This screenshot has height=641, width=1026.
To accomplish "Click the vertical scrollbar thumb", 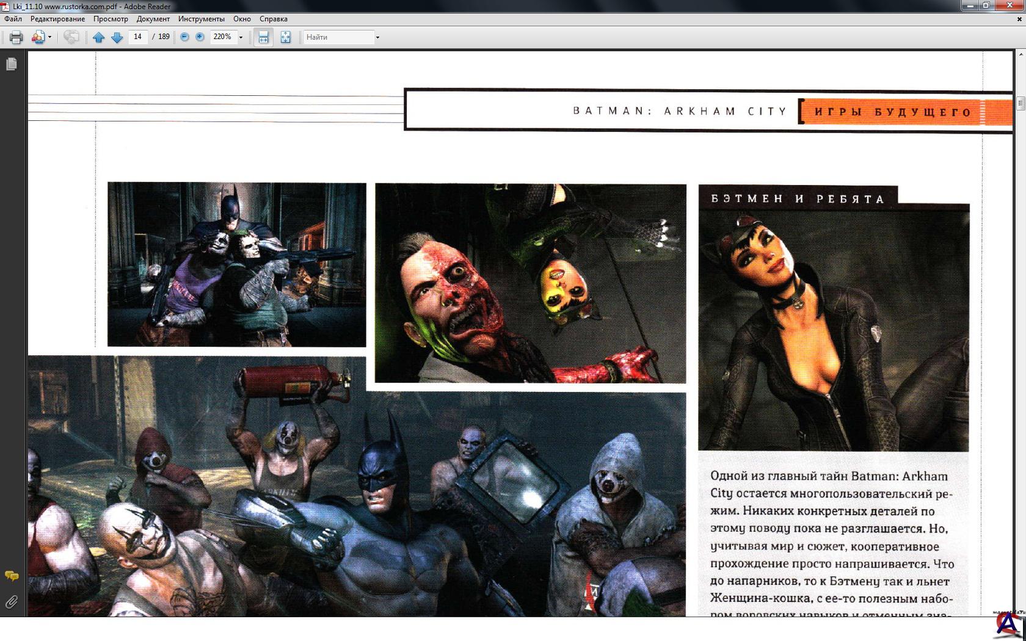I will point(1020,103).
